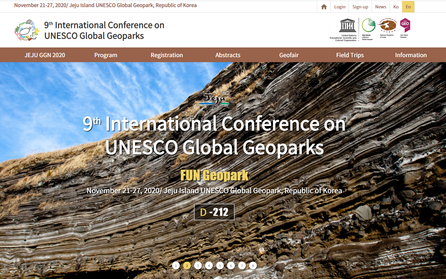Click the large banner heading '9th International Conference on'
The height and width of the screenshot is (279, 446).
pos(214,123)
